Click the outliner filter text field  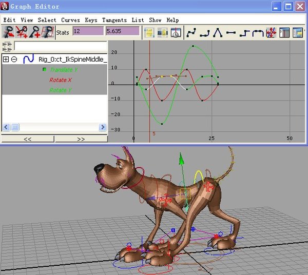pos(61,46)
